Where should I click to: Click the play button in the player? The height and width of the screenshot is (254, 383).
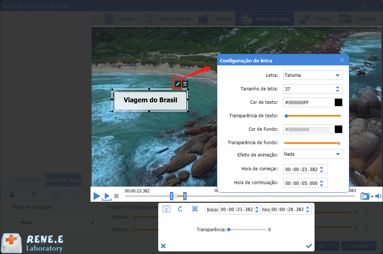click(x=96, y=196)
